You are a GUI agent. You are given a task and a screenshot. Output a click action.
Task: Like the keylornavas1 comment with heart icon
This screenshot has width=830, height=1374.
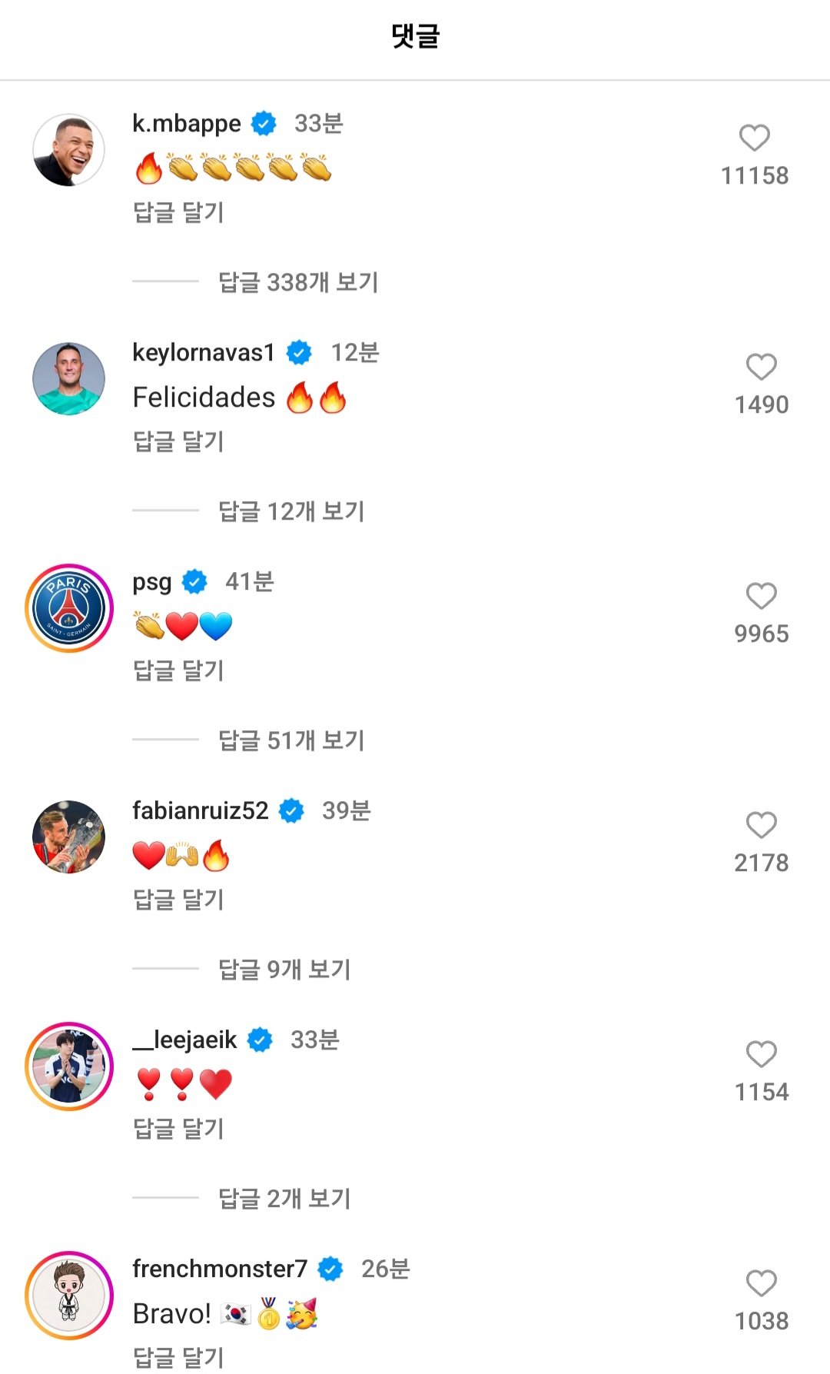coord(761,368)
